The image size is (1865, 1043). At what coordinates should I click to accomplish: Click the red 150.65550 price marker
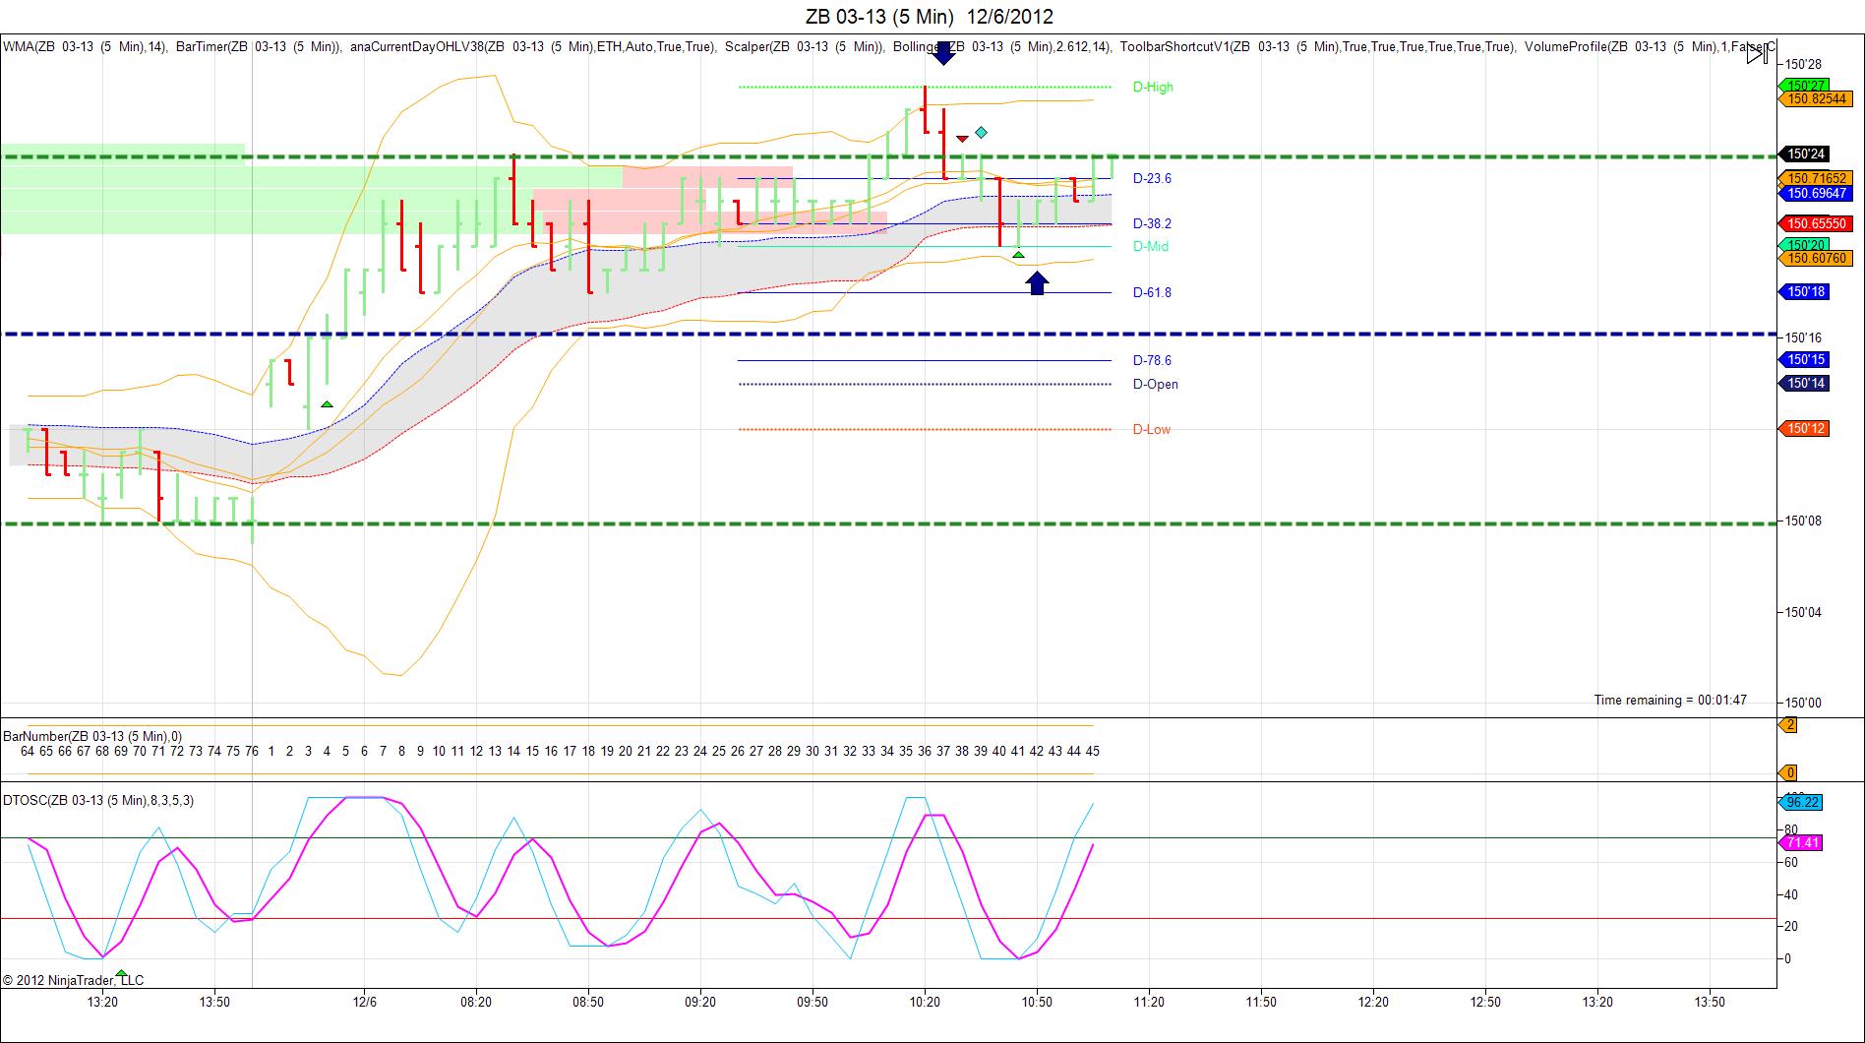click(1815, 223)
